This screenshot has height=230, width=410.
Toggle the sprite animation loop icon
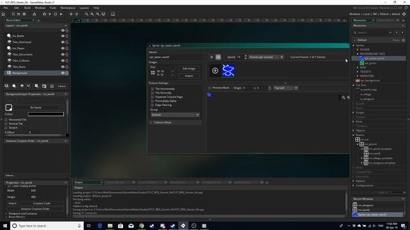(x=218, y=57)
